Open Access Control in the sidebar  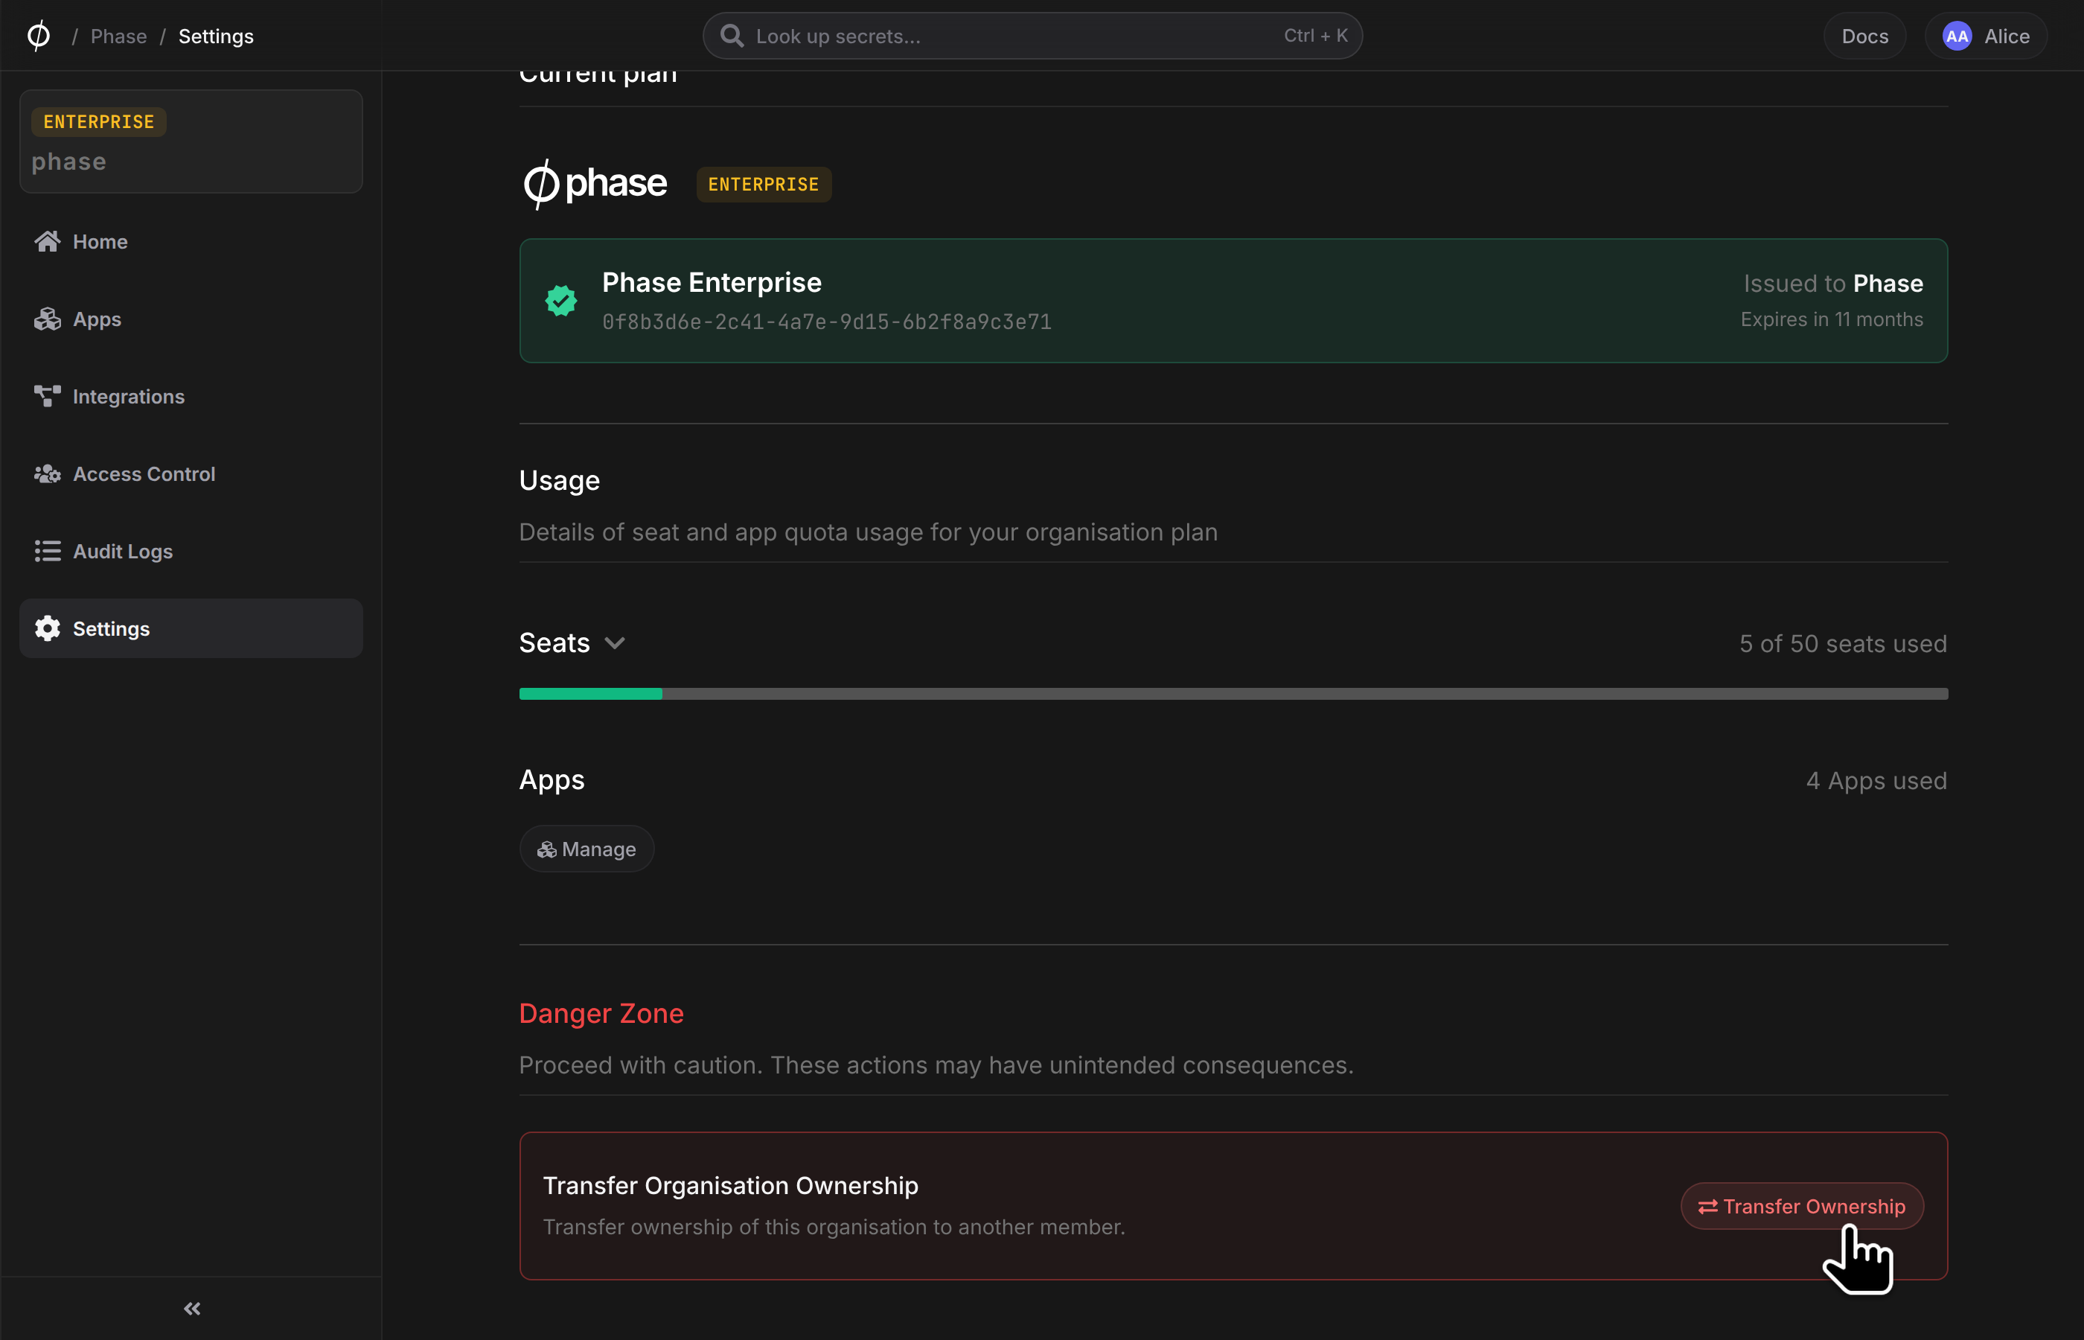191,473
